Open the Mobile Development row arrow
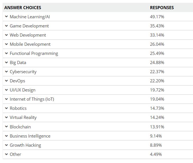The height and width of the screenshot is (163, 193). coord(6,44)
